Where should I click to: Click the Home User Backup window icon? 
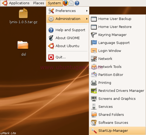point(94,19)
